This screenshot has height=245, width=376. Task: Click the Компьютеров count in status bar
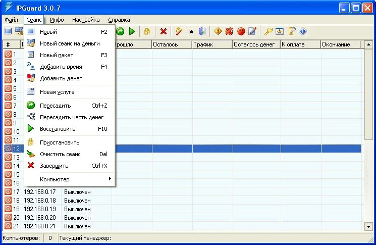50,238
